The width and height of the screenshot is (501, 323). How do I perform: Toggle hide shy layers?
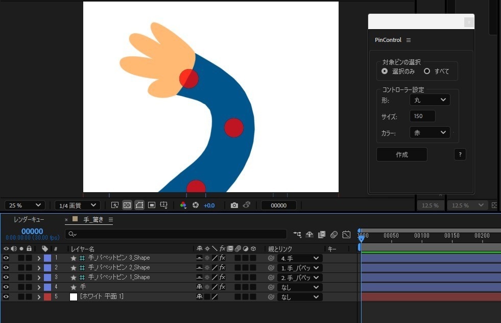pos(309,235)
